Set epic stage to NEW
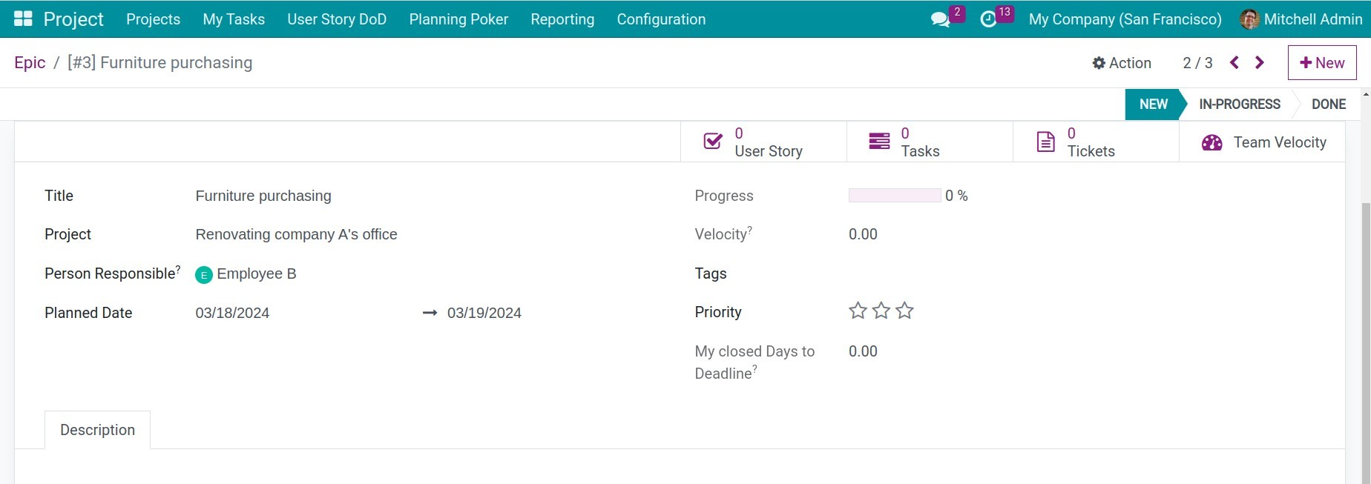1371x484 pixels. click(x=1152, y=105)
